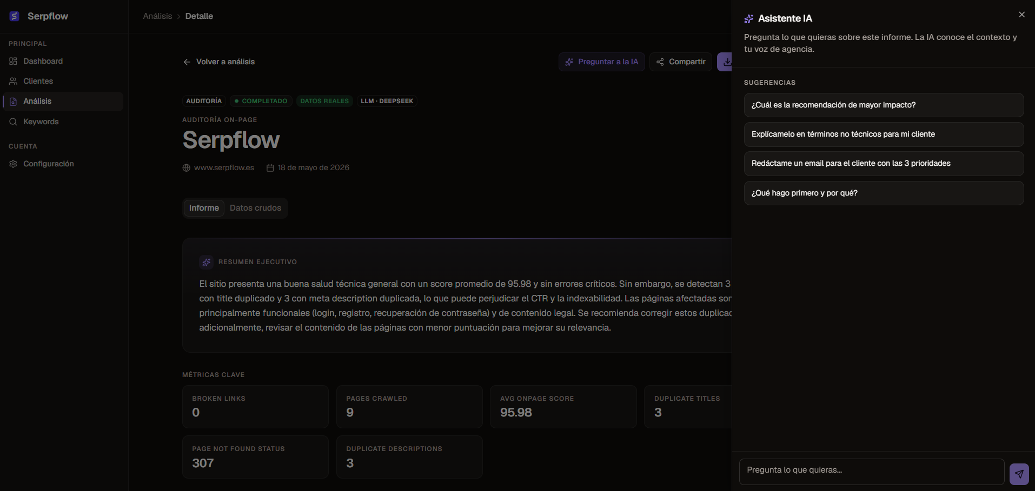Viewport: 1035px width, 491px height.
Task: Click the www.serpflow.es text
Action: coord(224,168)
